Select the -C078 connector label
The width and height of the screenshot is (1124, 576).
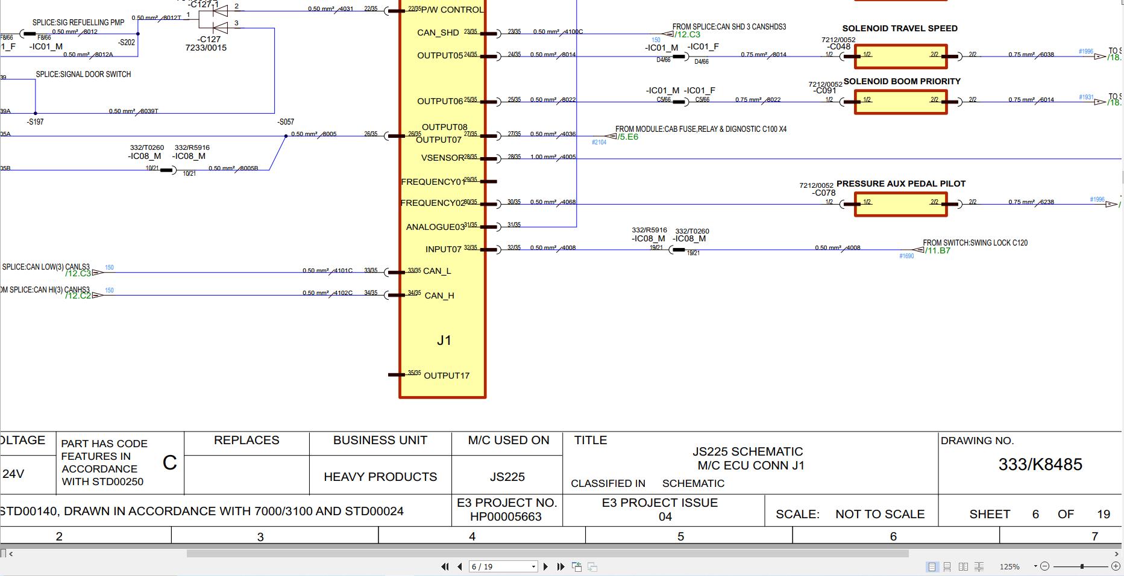point(823,193)
